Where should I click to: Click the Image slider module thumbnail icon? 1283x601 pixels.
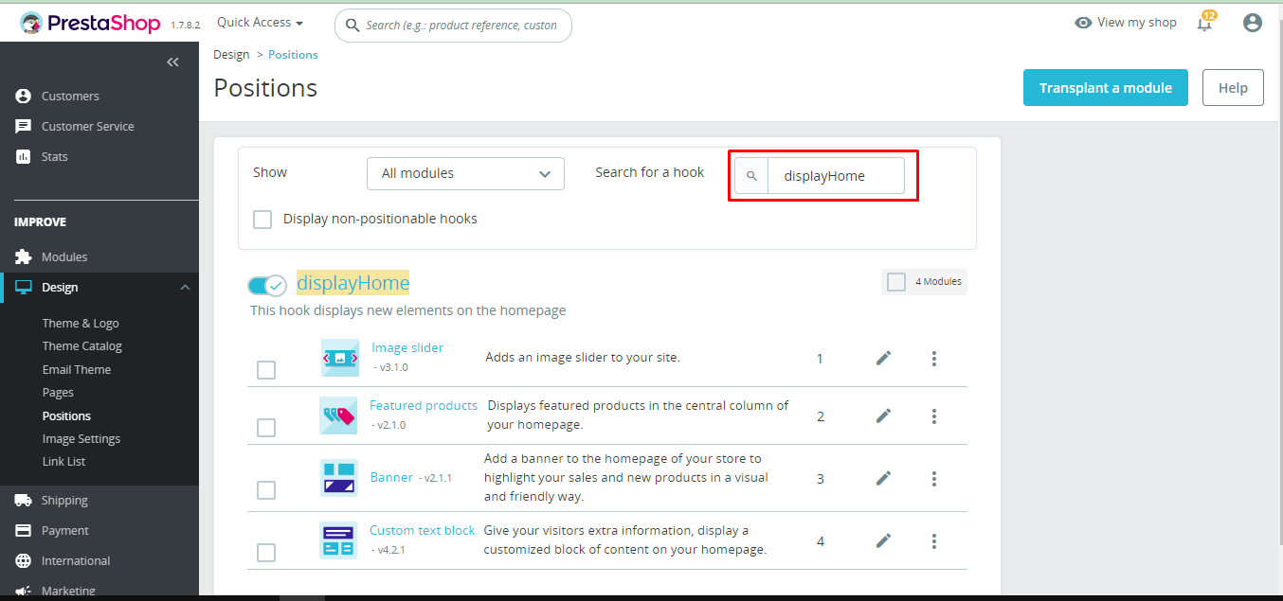click(339, 358)
